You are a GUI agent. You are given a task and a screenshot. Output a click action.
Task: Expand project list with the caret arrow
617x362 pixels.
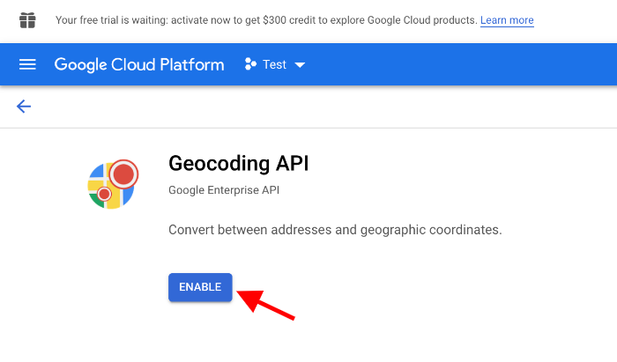point(300,65)
